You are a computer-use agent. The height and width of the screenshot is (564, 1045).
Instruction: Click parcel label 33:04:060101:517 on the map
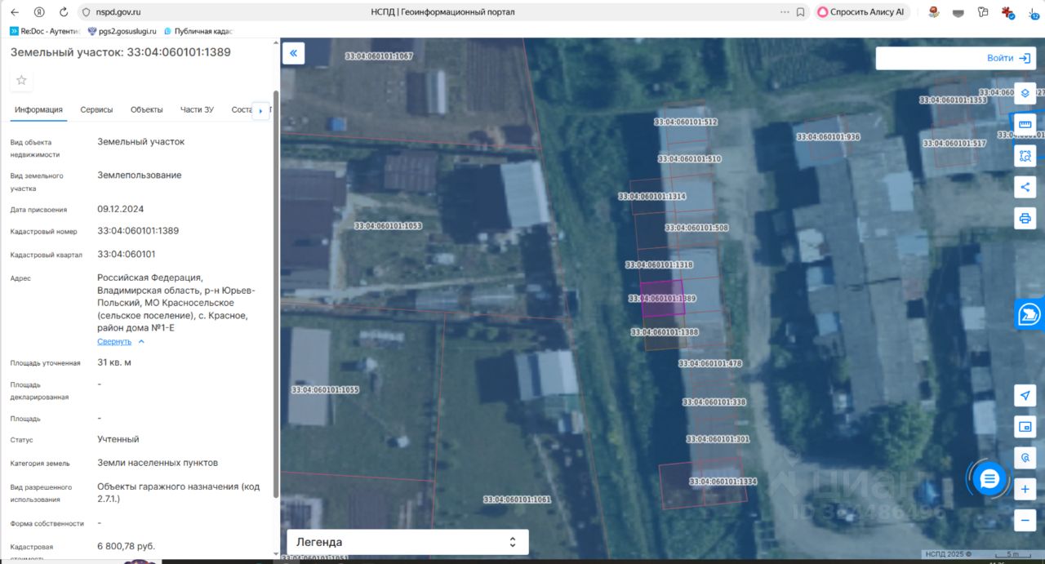pyautogui.click(x=955, y=144)
